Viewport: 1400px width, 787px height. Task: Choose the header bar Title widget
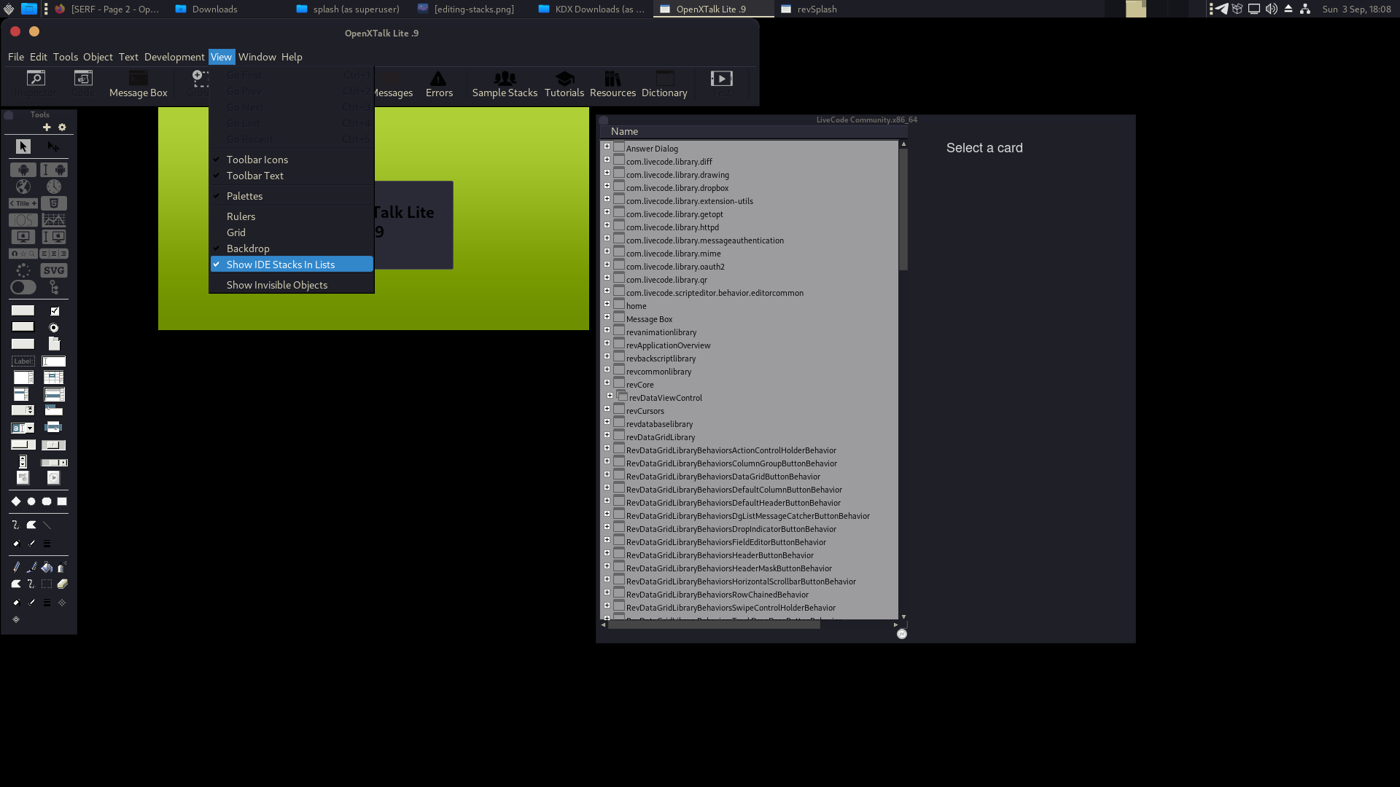click(23, 203)
